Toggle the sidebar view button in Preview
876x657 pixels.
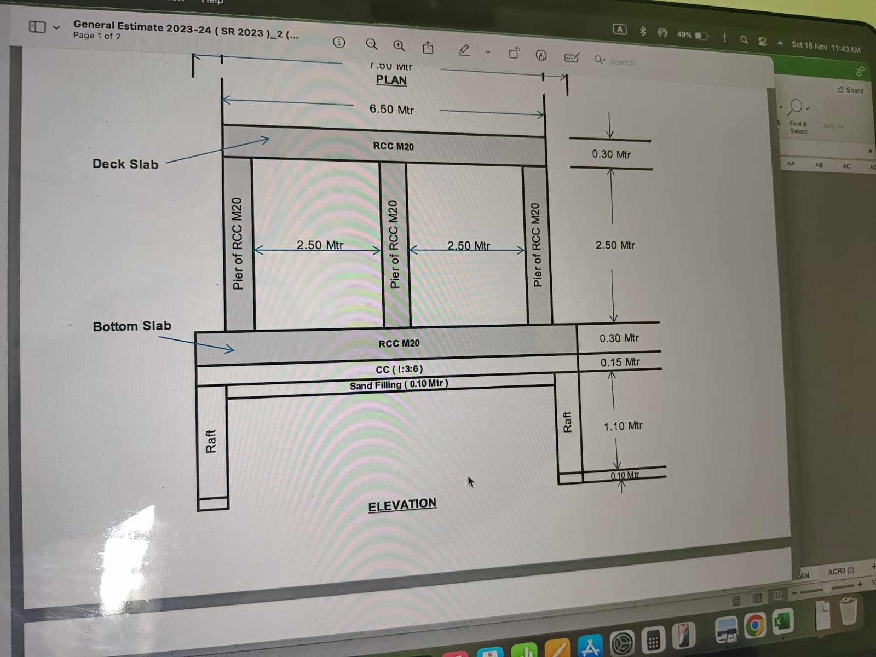37,26
